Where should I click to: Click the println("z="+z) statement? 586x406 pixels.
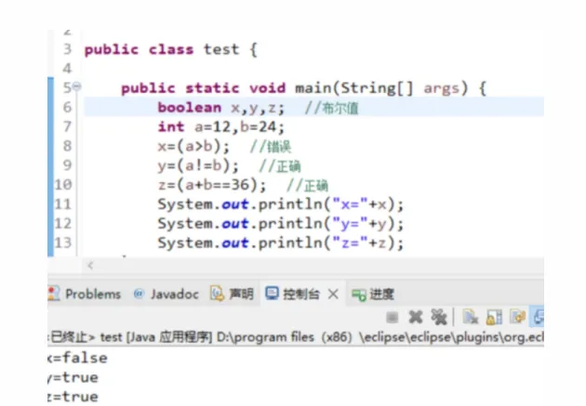tap(281, 243)
